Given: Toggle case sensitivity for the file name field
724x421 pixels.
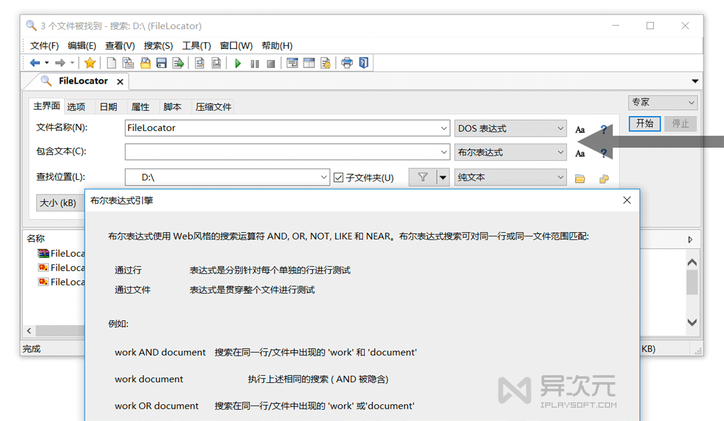Looking at the screenshot, I should point(580,129).
